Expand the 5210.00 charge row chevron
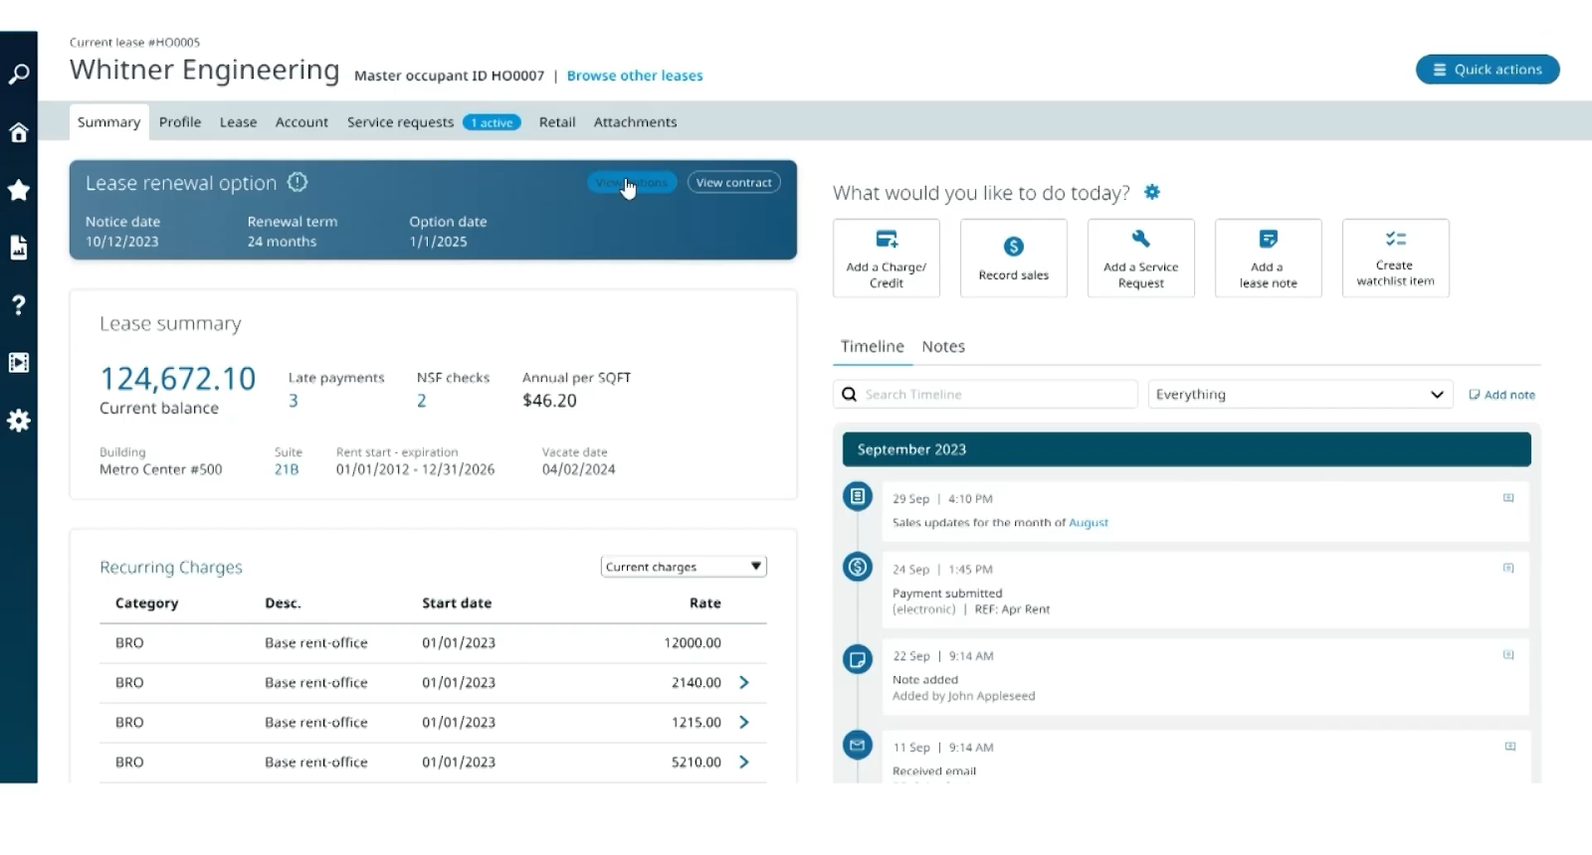The image size is (1592, 855). pos(744,762)
